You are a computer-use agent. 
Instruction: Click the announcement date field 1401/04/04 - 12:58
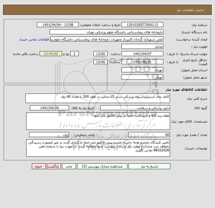click(x=58, y=25)
